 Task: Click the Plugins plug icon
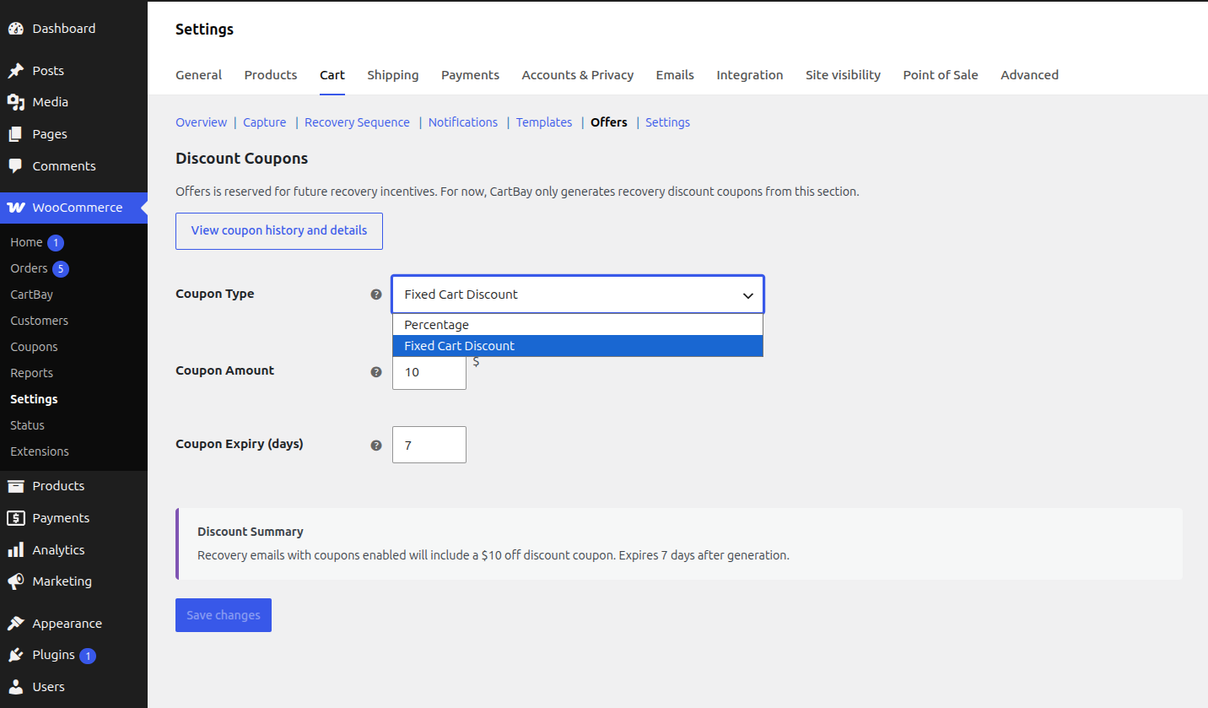click(x=15, y=656)
